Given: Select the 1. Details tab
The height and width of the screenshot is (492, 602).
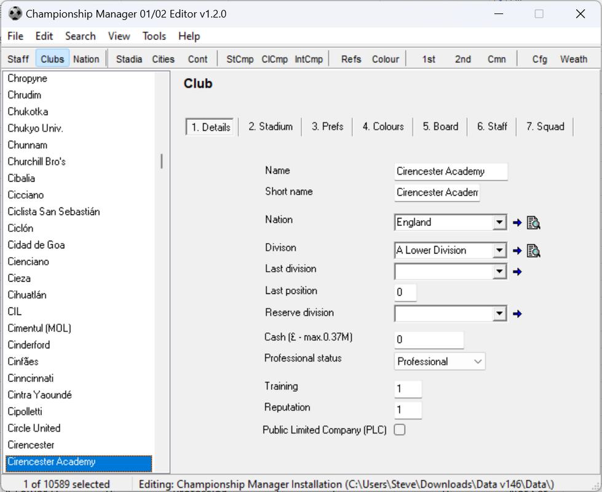Looking at the screenshot, I should 210,127.
